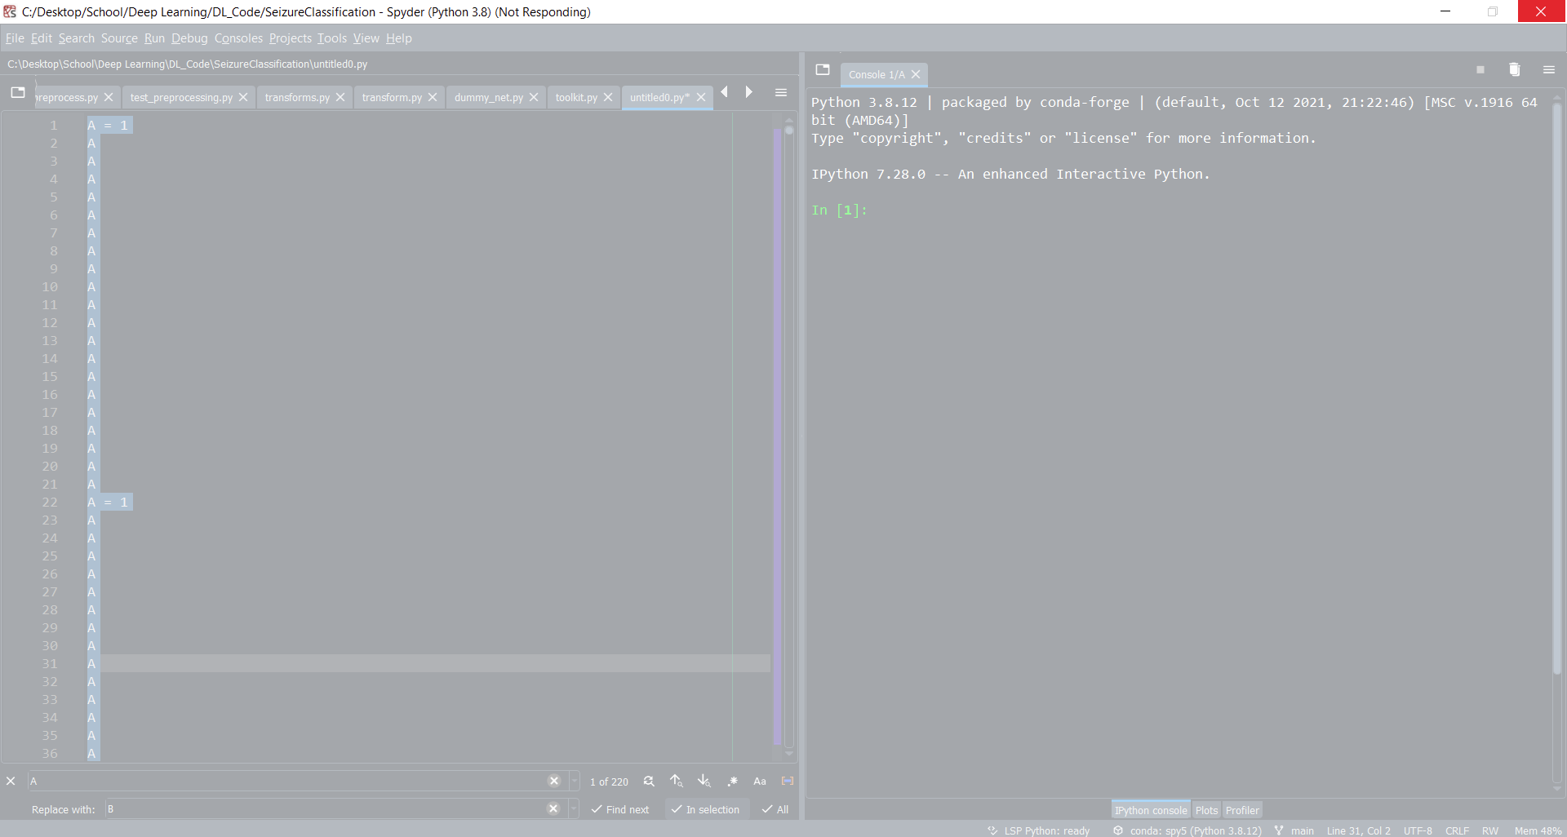Toggle the Find next option

click(620, 810)
